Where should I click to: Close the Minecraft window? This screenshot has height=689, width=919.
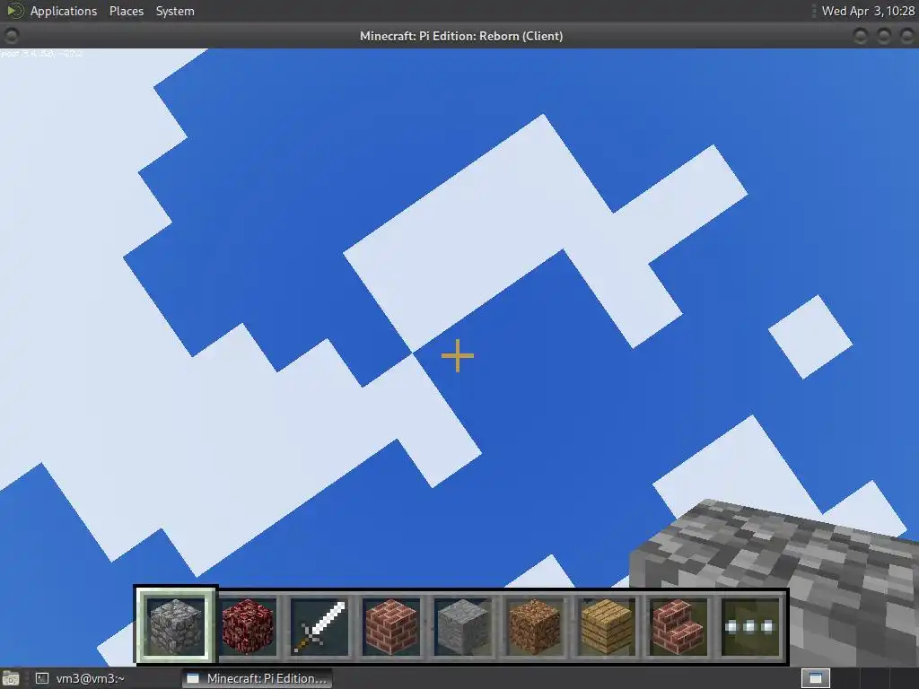pyautogui.click(x=906, y=36)
